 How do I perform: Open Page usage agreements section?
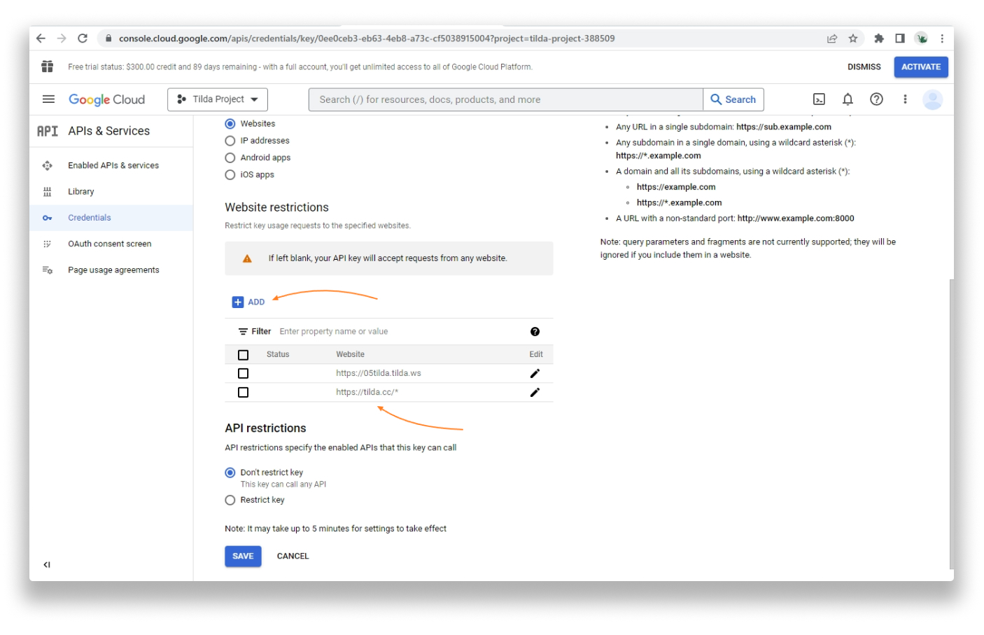(x=111, y=270)
